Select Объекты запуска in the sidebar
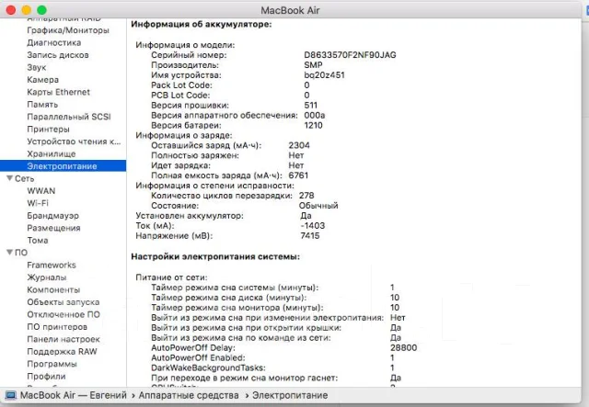 click(64, 302)
